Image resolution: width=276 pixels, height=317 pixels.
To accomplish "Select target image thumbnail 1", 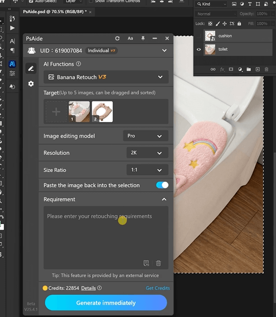I will pos(79,112).
